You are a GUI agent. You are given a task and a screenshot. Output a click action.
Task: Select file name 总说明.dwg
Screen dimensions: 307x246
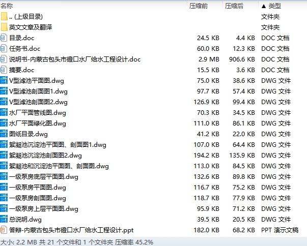(x=25, y=220)
